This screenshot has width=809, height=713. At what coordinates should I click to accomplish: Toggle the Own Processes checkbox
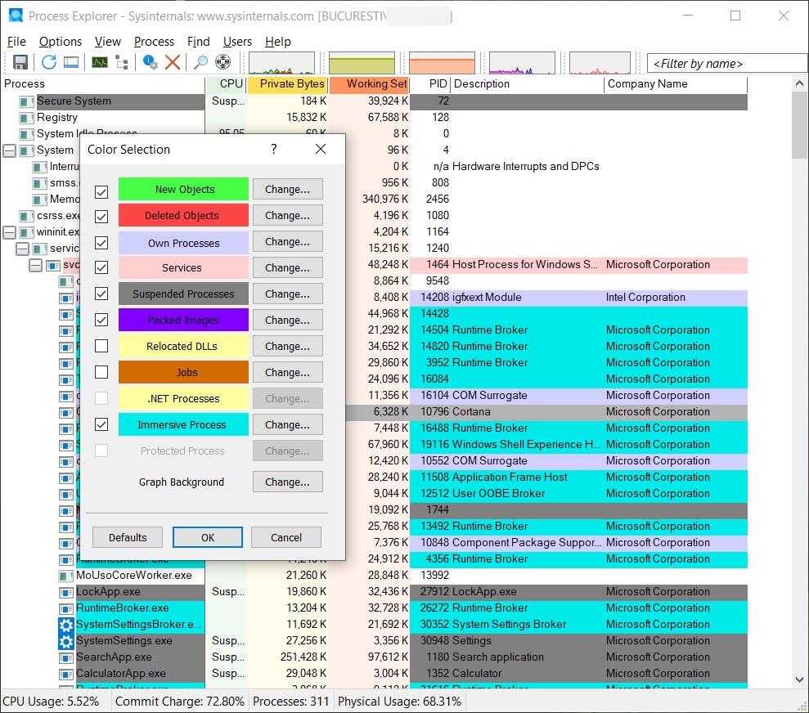101,242
